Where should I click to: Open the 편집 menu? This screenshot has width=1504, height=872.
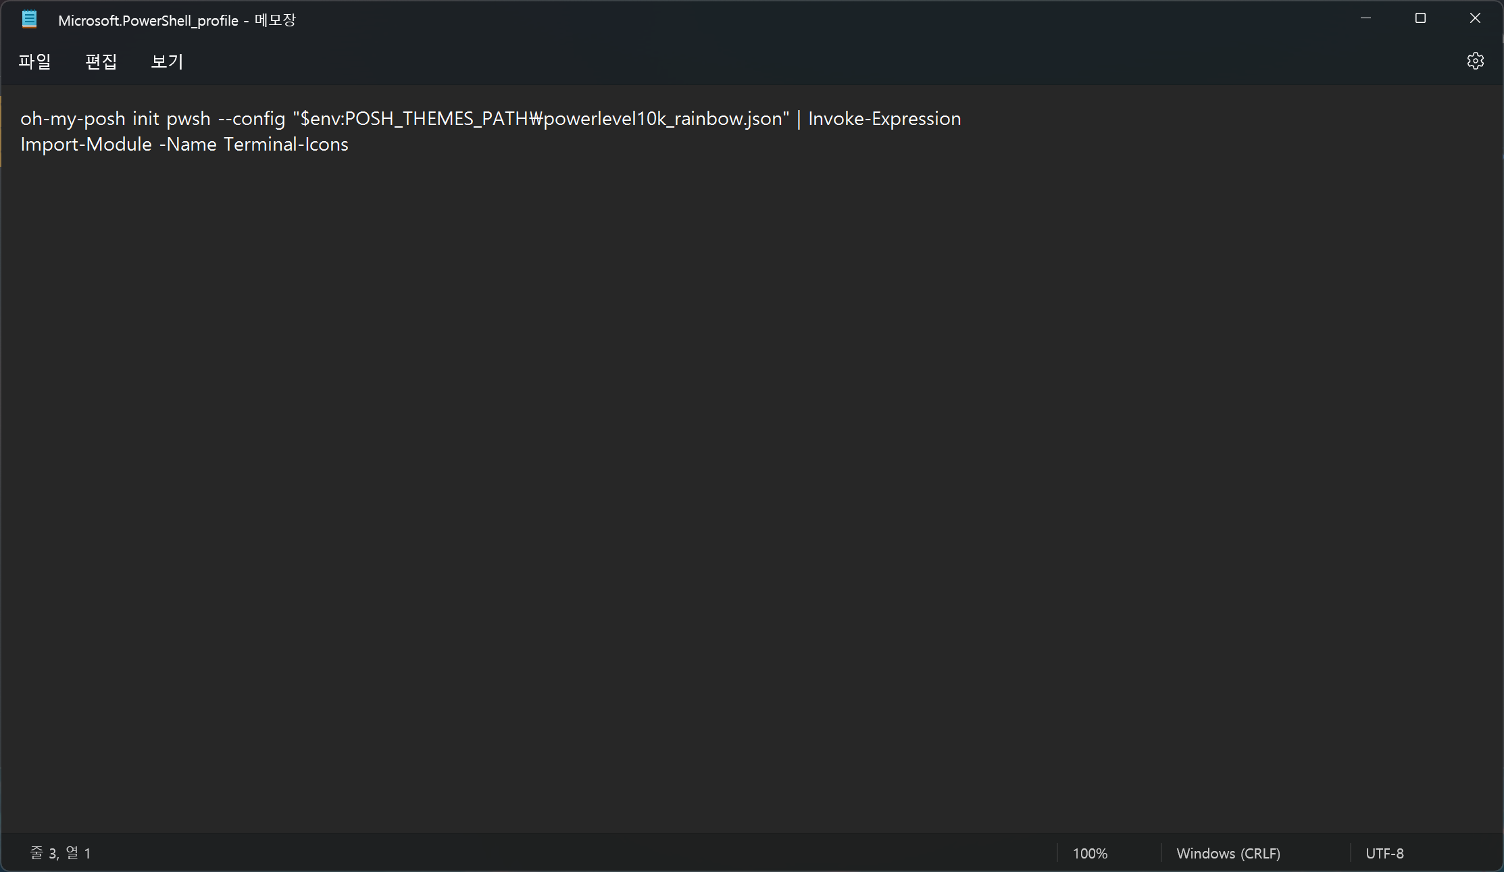coord(101,61)
